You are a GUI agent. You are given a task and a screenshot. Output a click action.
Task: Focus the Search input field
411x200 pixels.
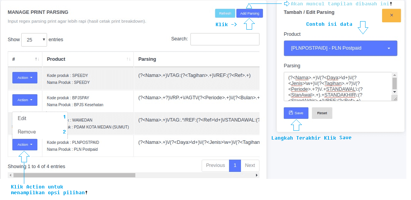click(225, 39)
